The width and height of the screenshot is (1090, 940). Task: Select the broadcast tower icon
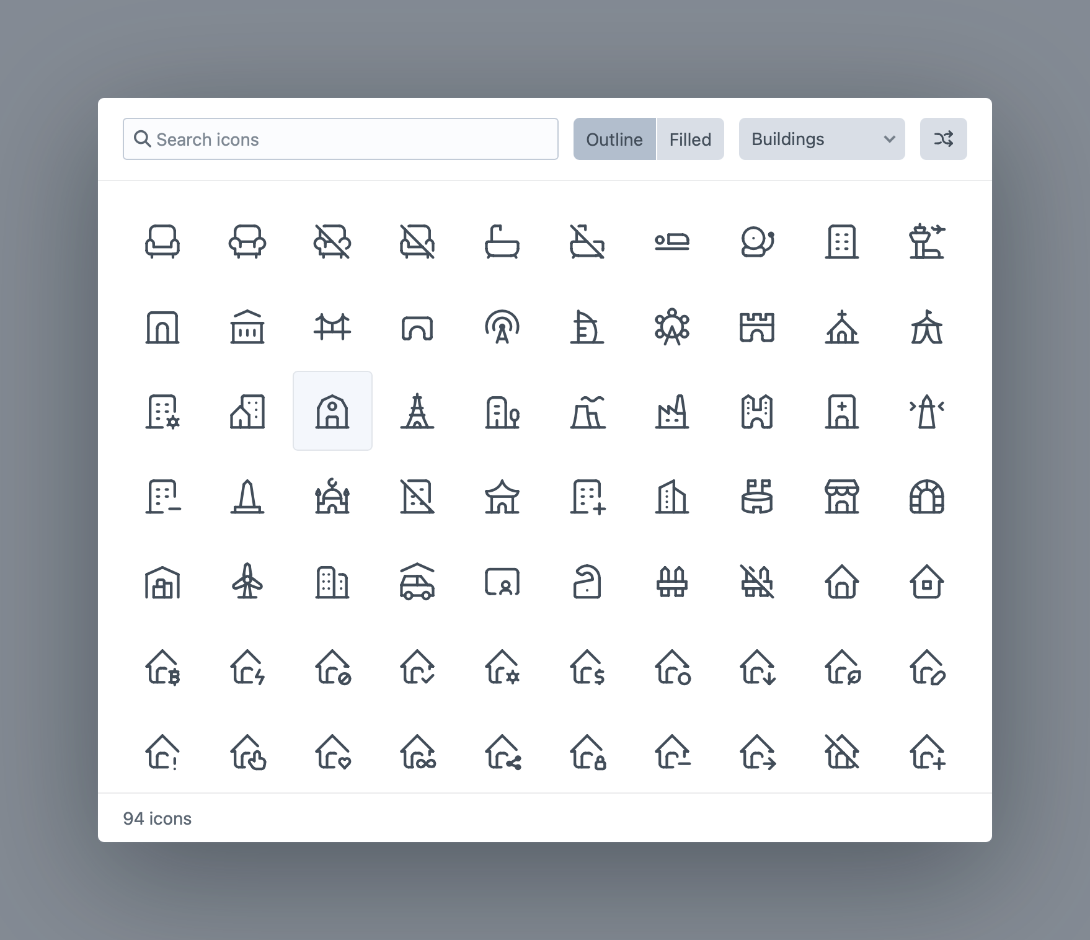[502, 326]
